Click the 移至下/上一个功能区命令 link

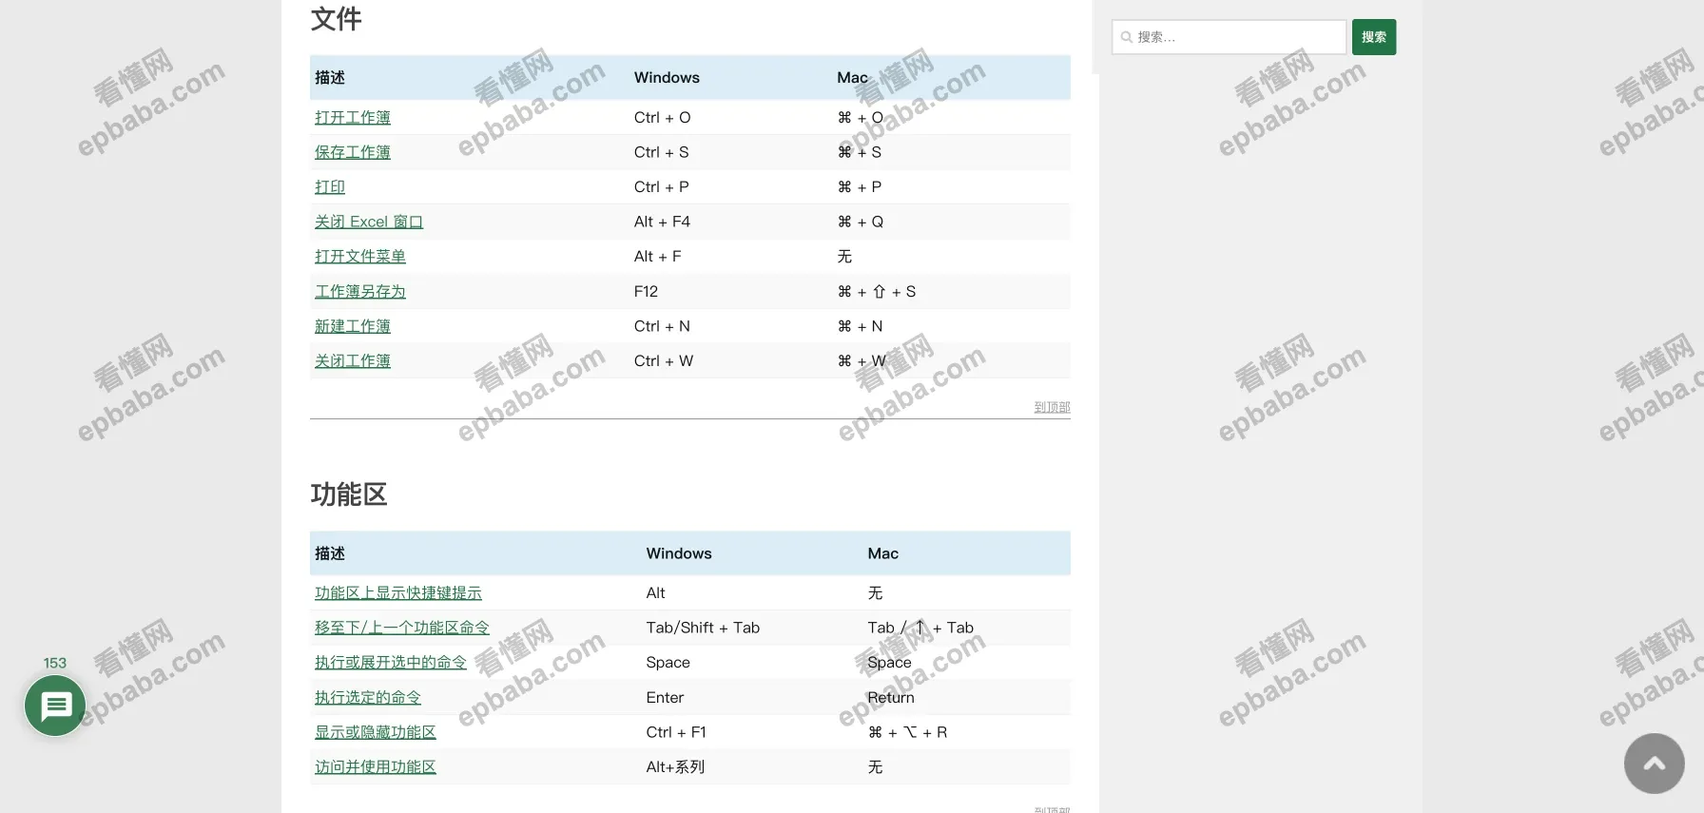tap(401, 628)
